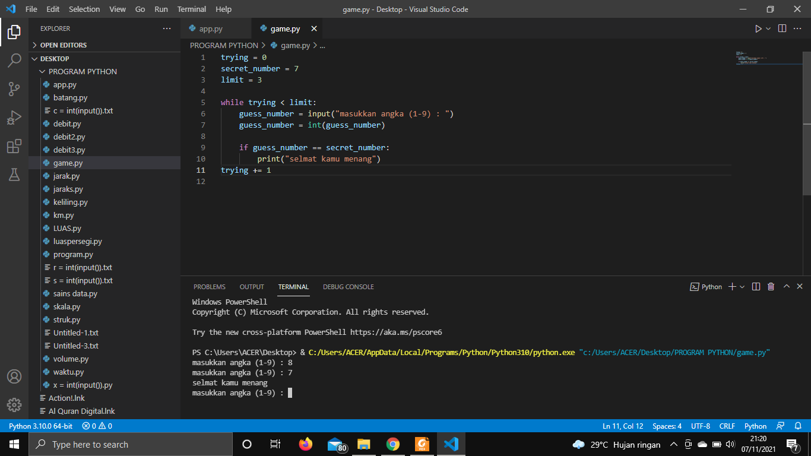Click the Windows taskbar search box
This screenshot has width=811, height=456.
(130, 444)
